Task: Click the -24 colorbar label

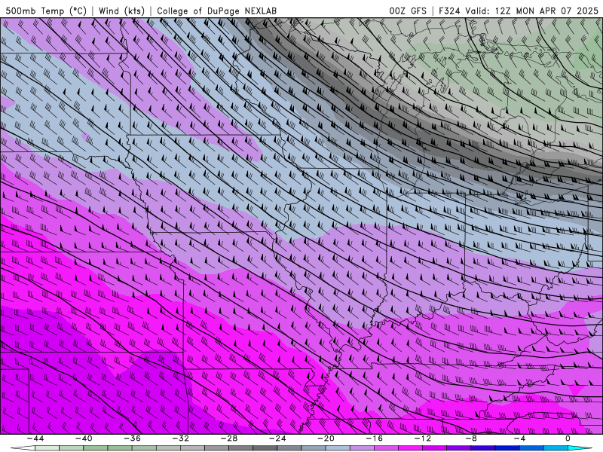Action: point(277,438)
